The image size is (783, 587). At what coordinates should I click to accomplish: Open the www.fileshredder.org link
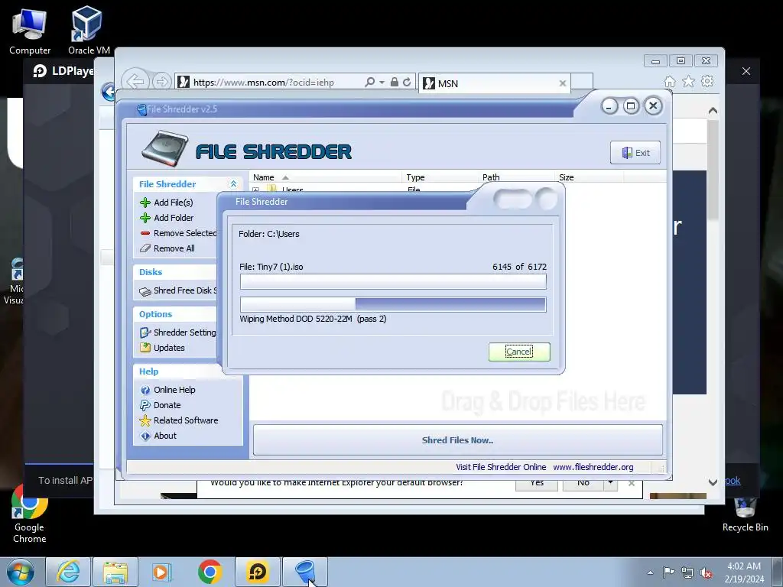(x=593, y=467)
